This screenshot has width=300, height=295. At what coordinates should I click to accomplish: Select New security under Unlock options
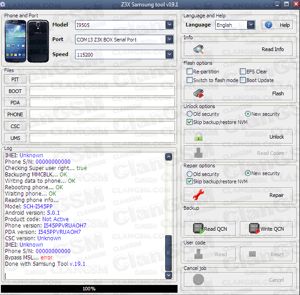coord(248,114)
